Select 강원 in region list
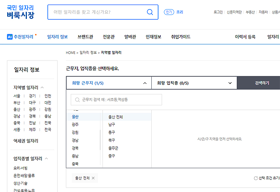Image resolution: width=280 pixels, height=192 pixels. coord(75,132)
